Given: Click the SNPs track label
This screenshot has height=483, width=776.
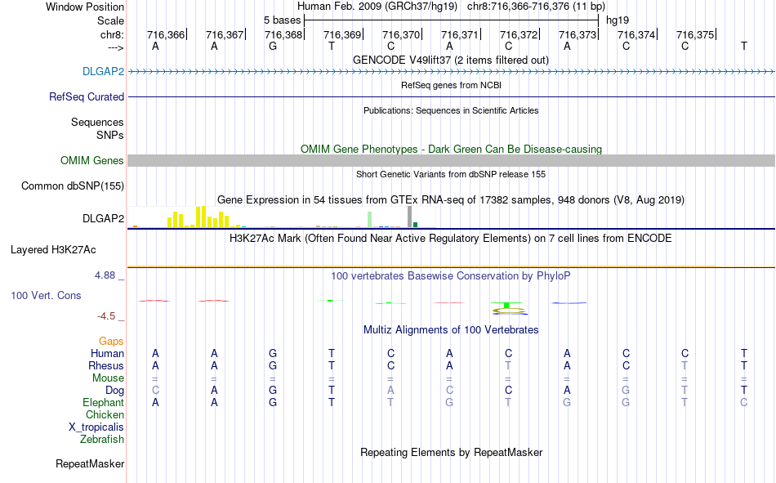Looking at the screenshot, I should point(110,135).
